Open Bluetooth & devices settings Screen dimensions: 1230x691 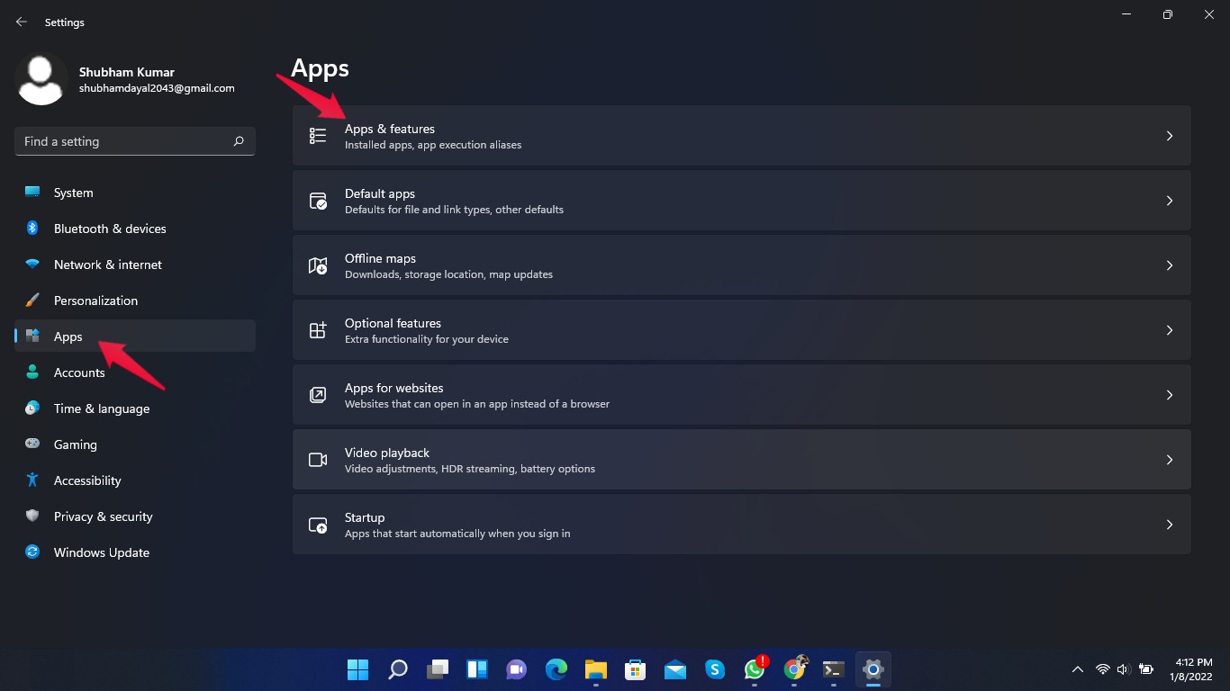tap(110, 229)
